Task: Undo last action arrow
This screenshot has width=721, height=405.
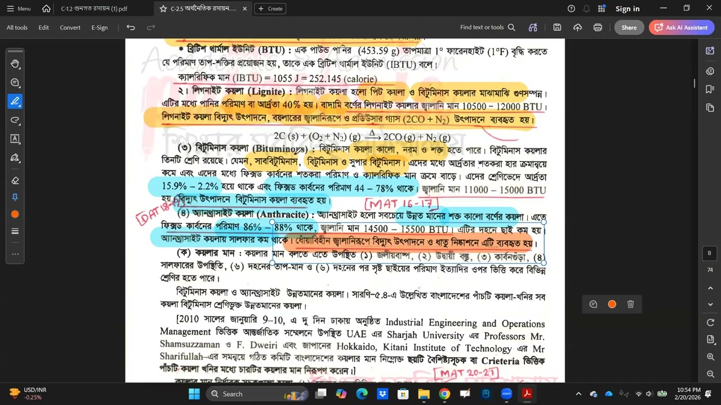Action: [131, 28]
